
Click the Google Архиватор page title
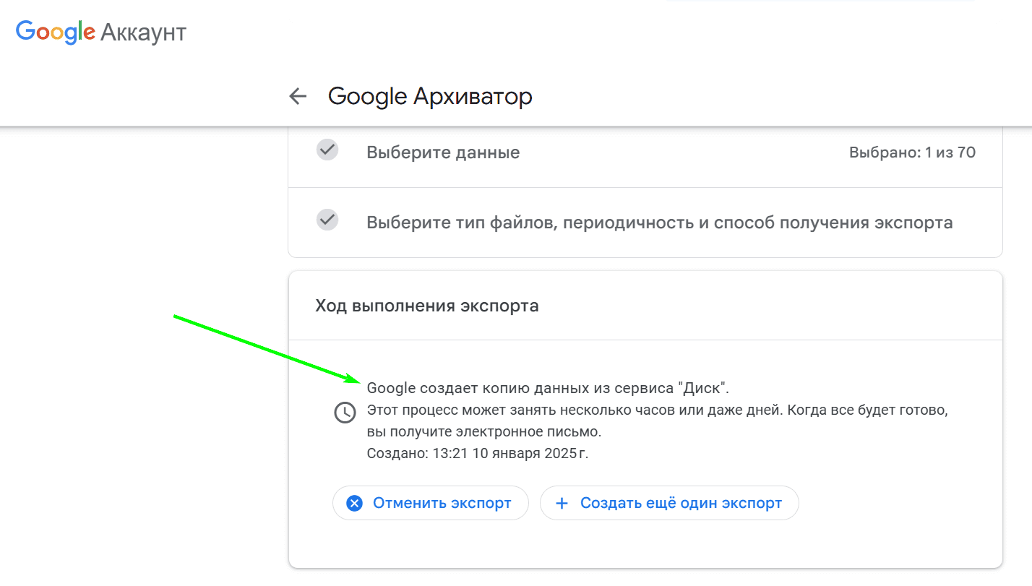pos(430,96)
